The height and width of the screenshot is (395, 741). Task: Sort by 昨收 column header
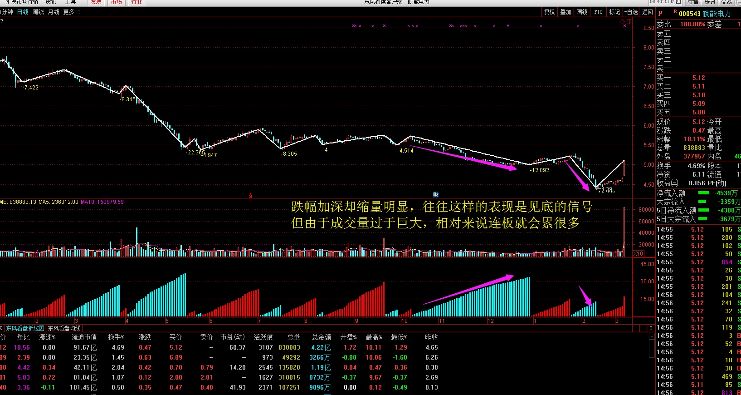431,337
